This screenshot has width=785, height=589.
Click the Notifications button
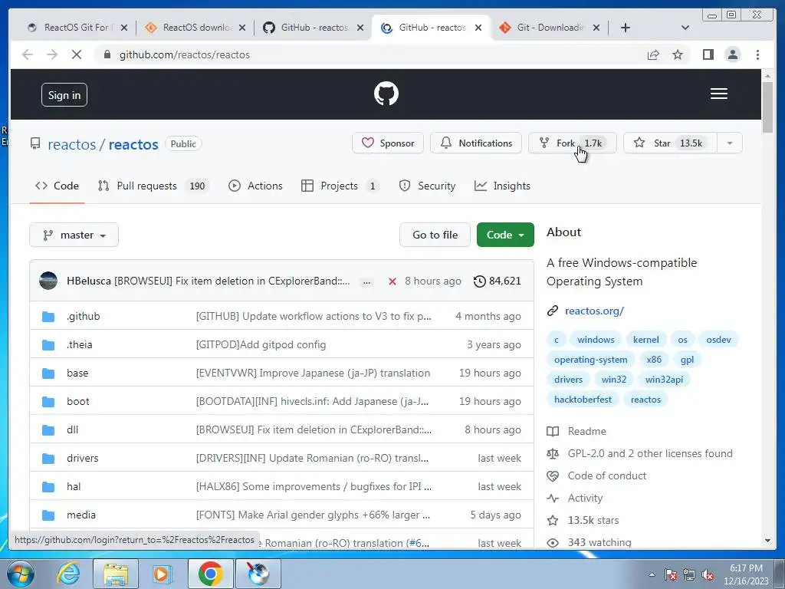click(x=476, y=143)
